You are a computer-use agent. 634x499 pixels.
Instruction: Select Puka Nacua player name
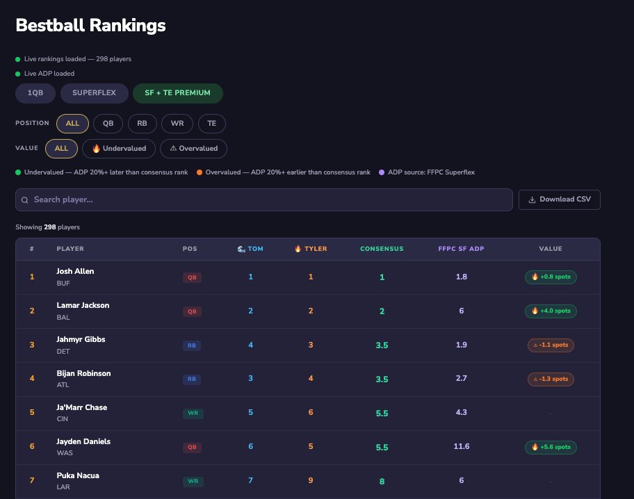78,475
